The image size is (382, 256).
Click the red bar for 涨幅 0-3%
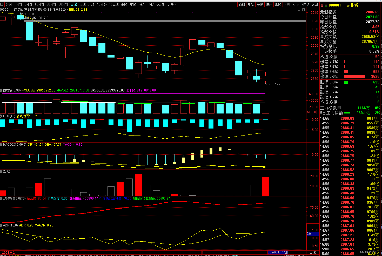pos(354,77)
